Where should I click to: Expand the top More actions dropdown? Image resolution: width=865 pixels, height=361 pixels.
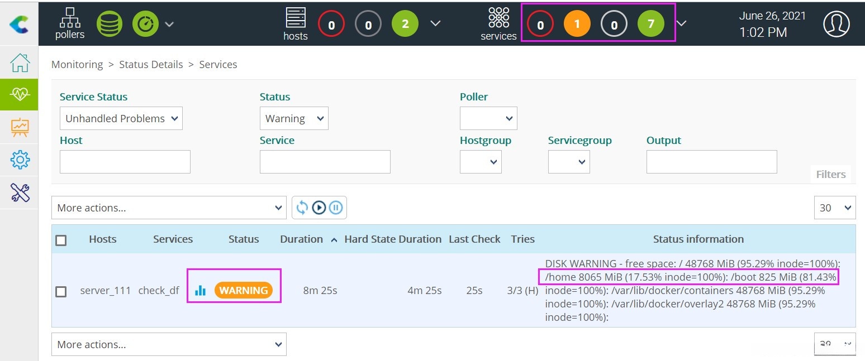coord(169,208)
